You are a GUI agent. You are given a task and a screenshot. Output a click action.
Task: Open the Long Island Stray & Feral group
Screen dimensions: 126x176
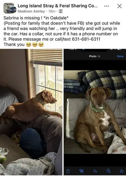tap(58, 6)
